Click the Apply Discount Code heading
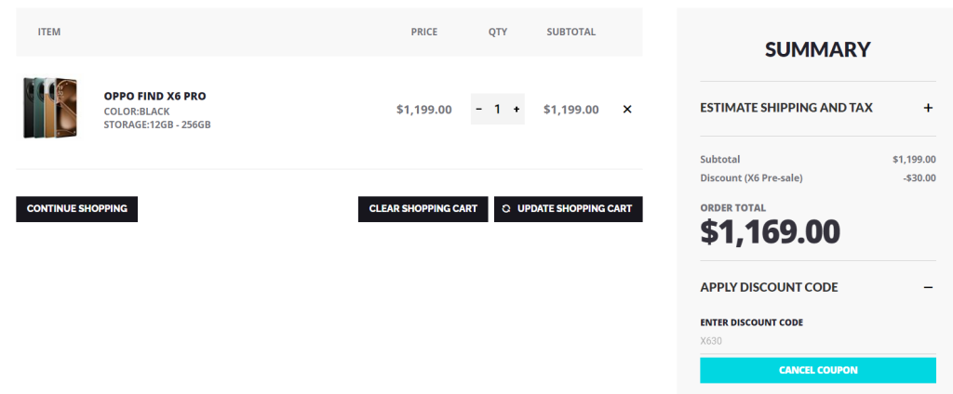953x394 pixels. click(769, 287)
